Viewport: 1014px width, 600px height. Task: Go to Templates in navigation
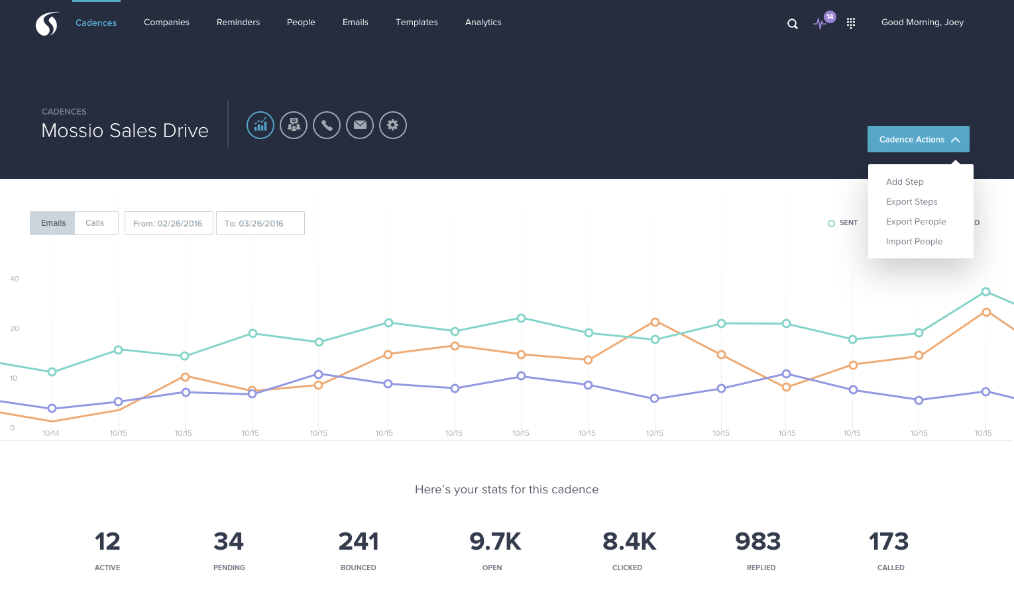pyautogui.click(x=417, y=23)
